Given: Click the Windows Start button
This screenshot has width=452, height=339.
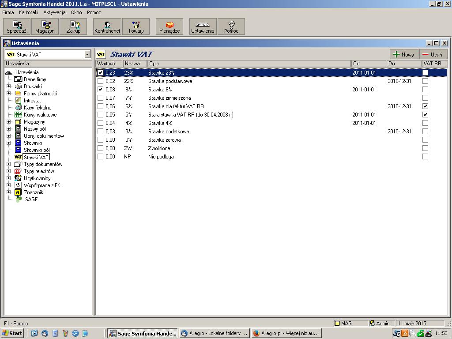Looking at the screenshot, I should 12,333.
